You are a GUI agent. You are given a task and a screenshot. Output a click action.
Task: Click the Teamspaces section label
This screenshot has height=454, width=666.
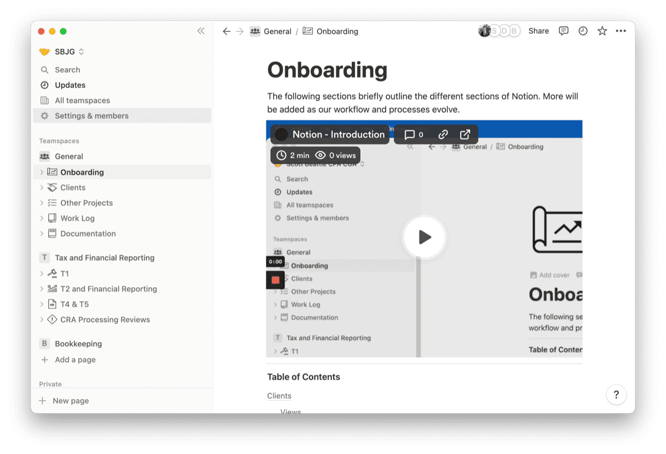click(x=59, y=141)
